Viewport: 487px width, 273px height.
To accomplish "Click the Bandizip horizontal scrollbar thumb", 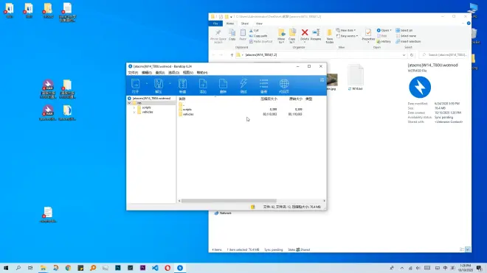I will 229,201.
